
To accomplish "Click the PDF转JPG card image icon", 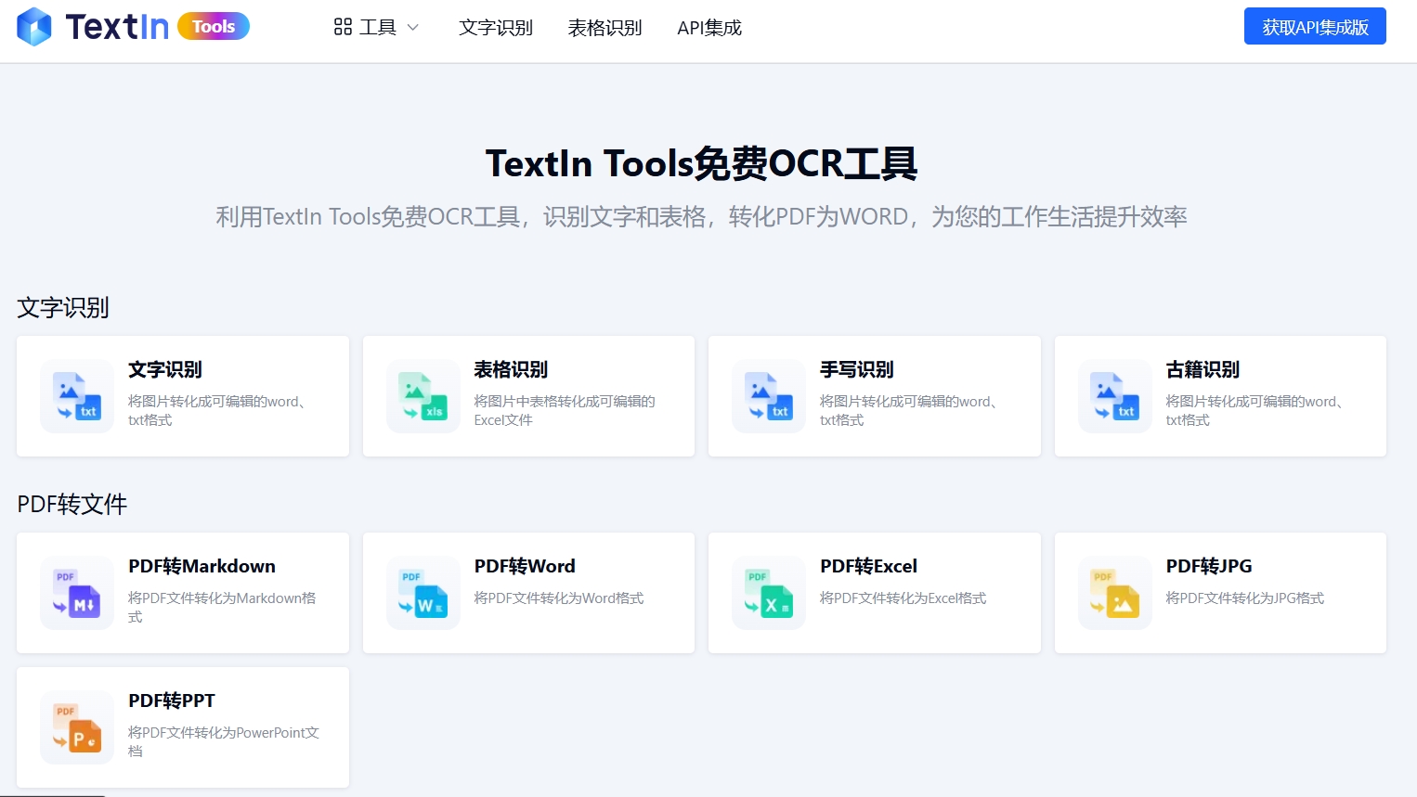I will [x=1115, y=593].
